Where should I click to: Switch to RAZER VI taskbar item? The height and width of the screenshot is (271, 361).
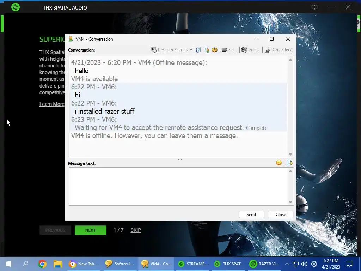coord(265,264)
